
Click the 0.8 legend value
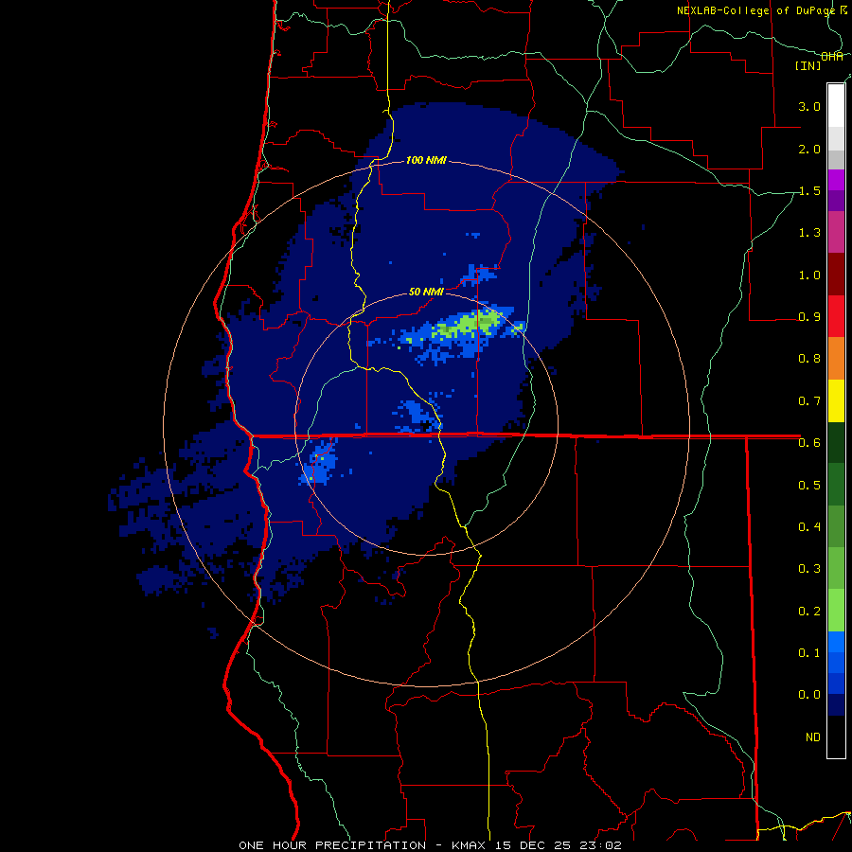809,359
